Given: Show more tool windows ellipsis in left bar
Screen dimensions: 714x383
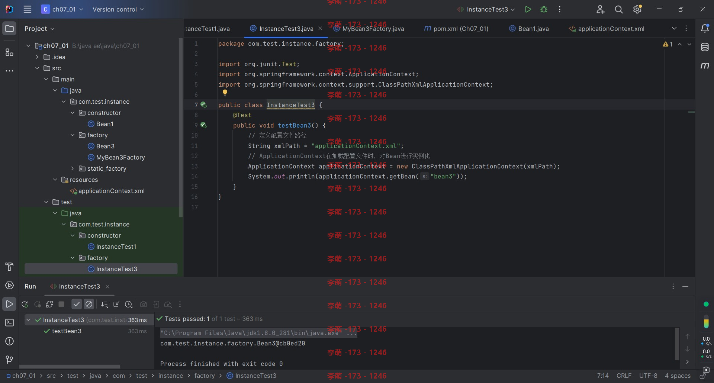Looking at the screenshot, I should [9, 71].
